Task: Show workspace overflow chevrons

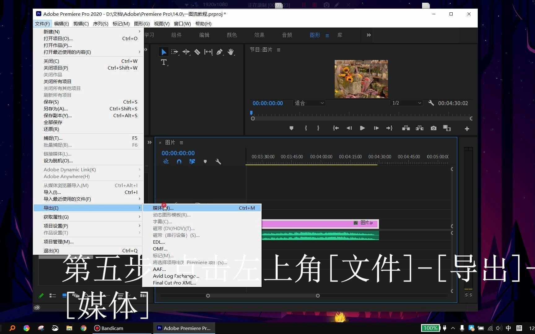Action: [x=369, y=35]
